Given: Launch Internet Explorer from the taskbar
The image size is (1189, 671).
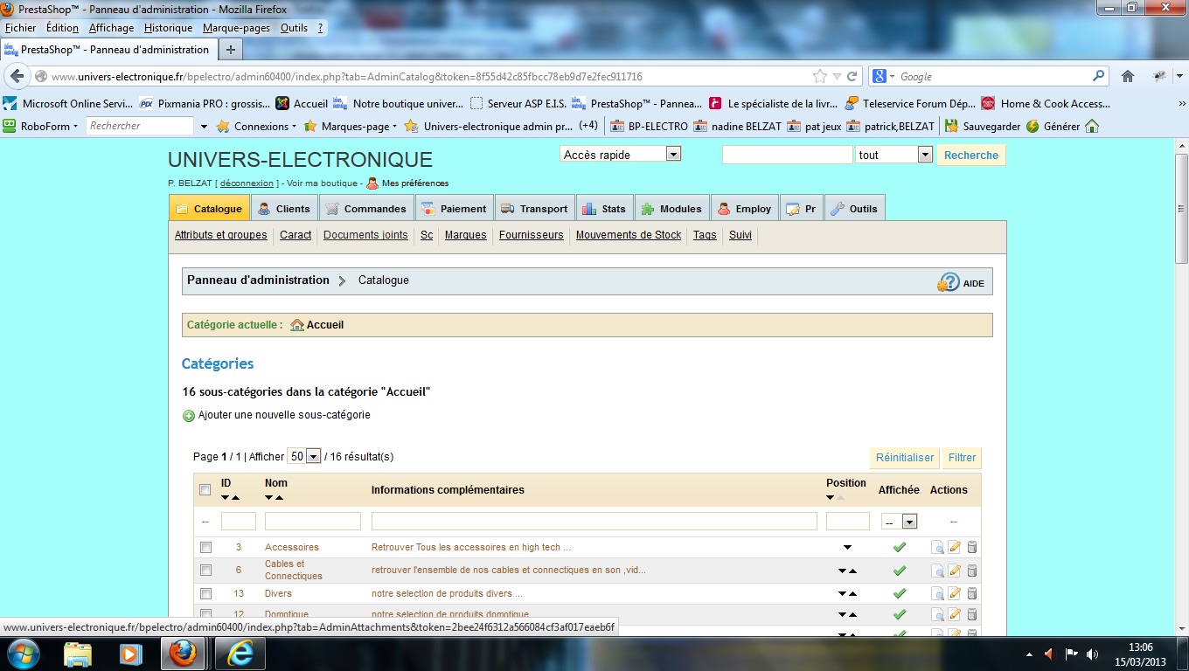Looking at the screenshot, I should [240, 654].
